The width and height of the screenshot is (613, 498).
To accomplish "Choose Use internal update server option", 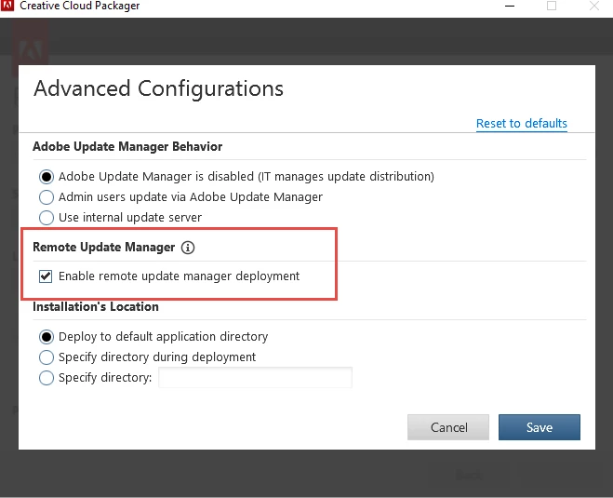I will pyautogui.click(x=47, y=218).
